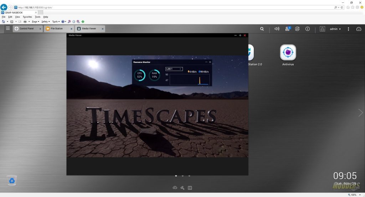
Task: Maximize the Media Viewer window
Action: 240,35
